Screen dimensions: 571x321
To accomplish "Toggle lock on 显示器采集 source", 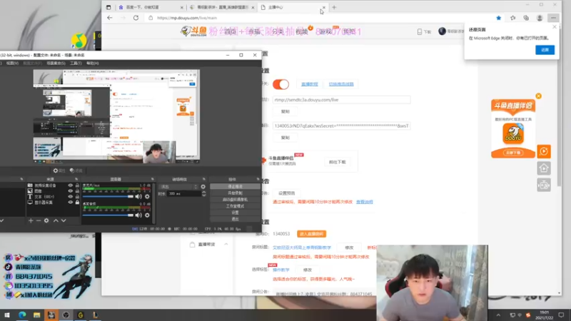I will pos(77,202).
